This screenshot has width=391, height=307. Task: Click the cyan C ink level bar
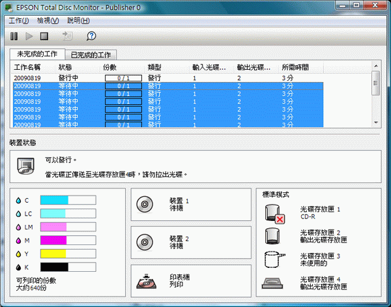(x=68, y=200)
